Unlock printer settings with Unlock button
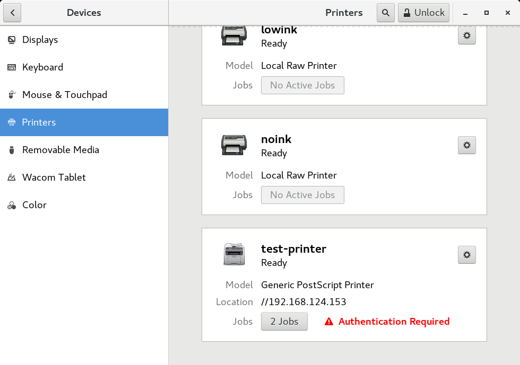The height and width of the screenshot is (365, 520). click(x=423, y=13)
